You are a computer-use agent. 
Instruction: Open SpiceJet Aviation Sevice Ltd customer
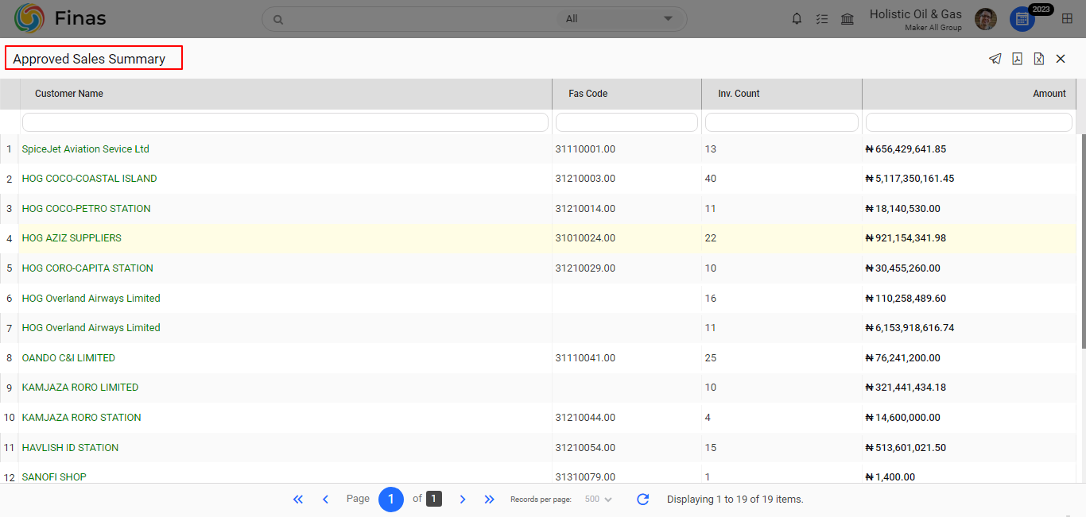click(86, 149)
